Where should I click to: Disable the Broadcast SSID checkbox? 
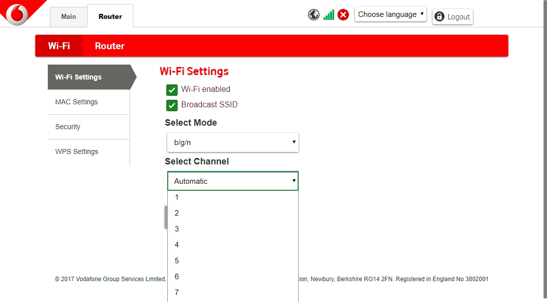pyautogui.click(x=172, y=105)
